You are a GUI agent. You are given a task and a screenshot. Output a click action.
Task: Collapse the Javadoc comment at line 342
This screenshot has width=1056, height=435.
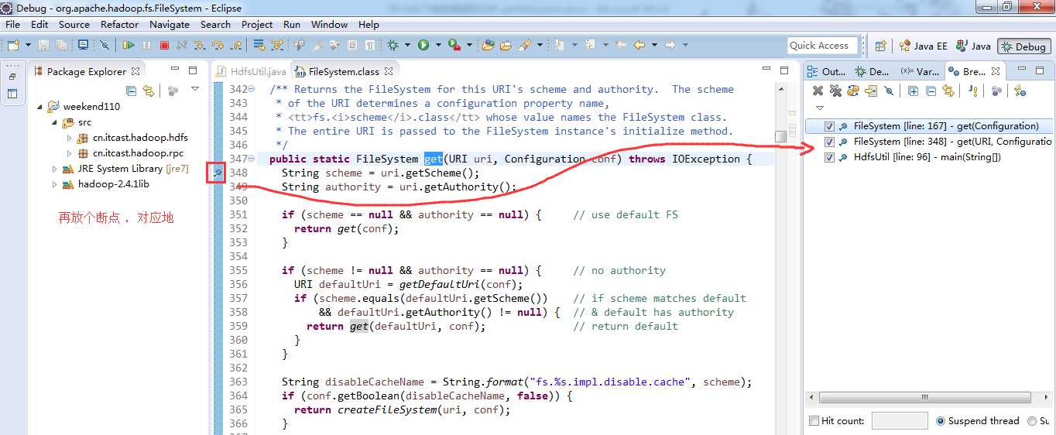coord(251,89)
